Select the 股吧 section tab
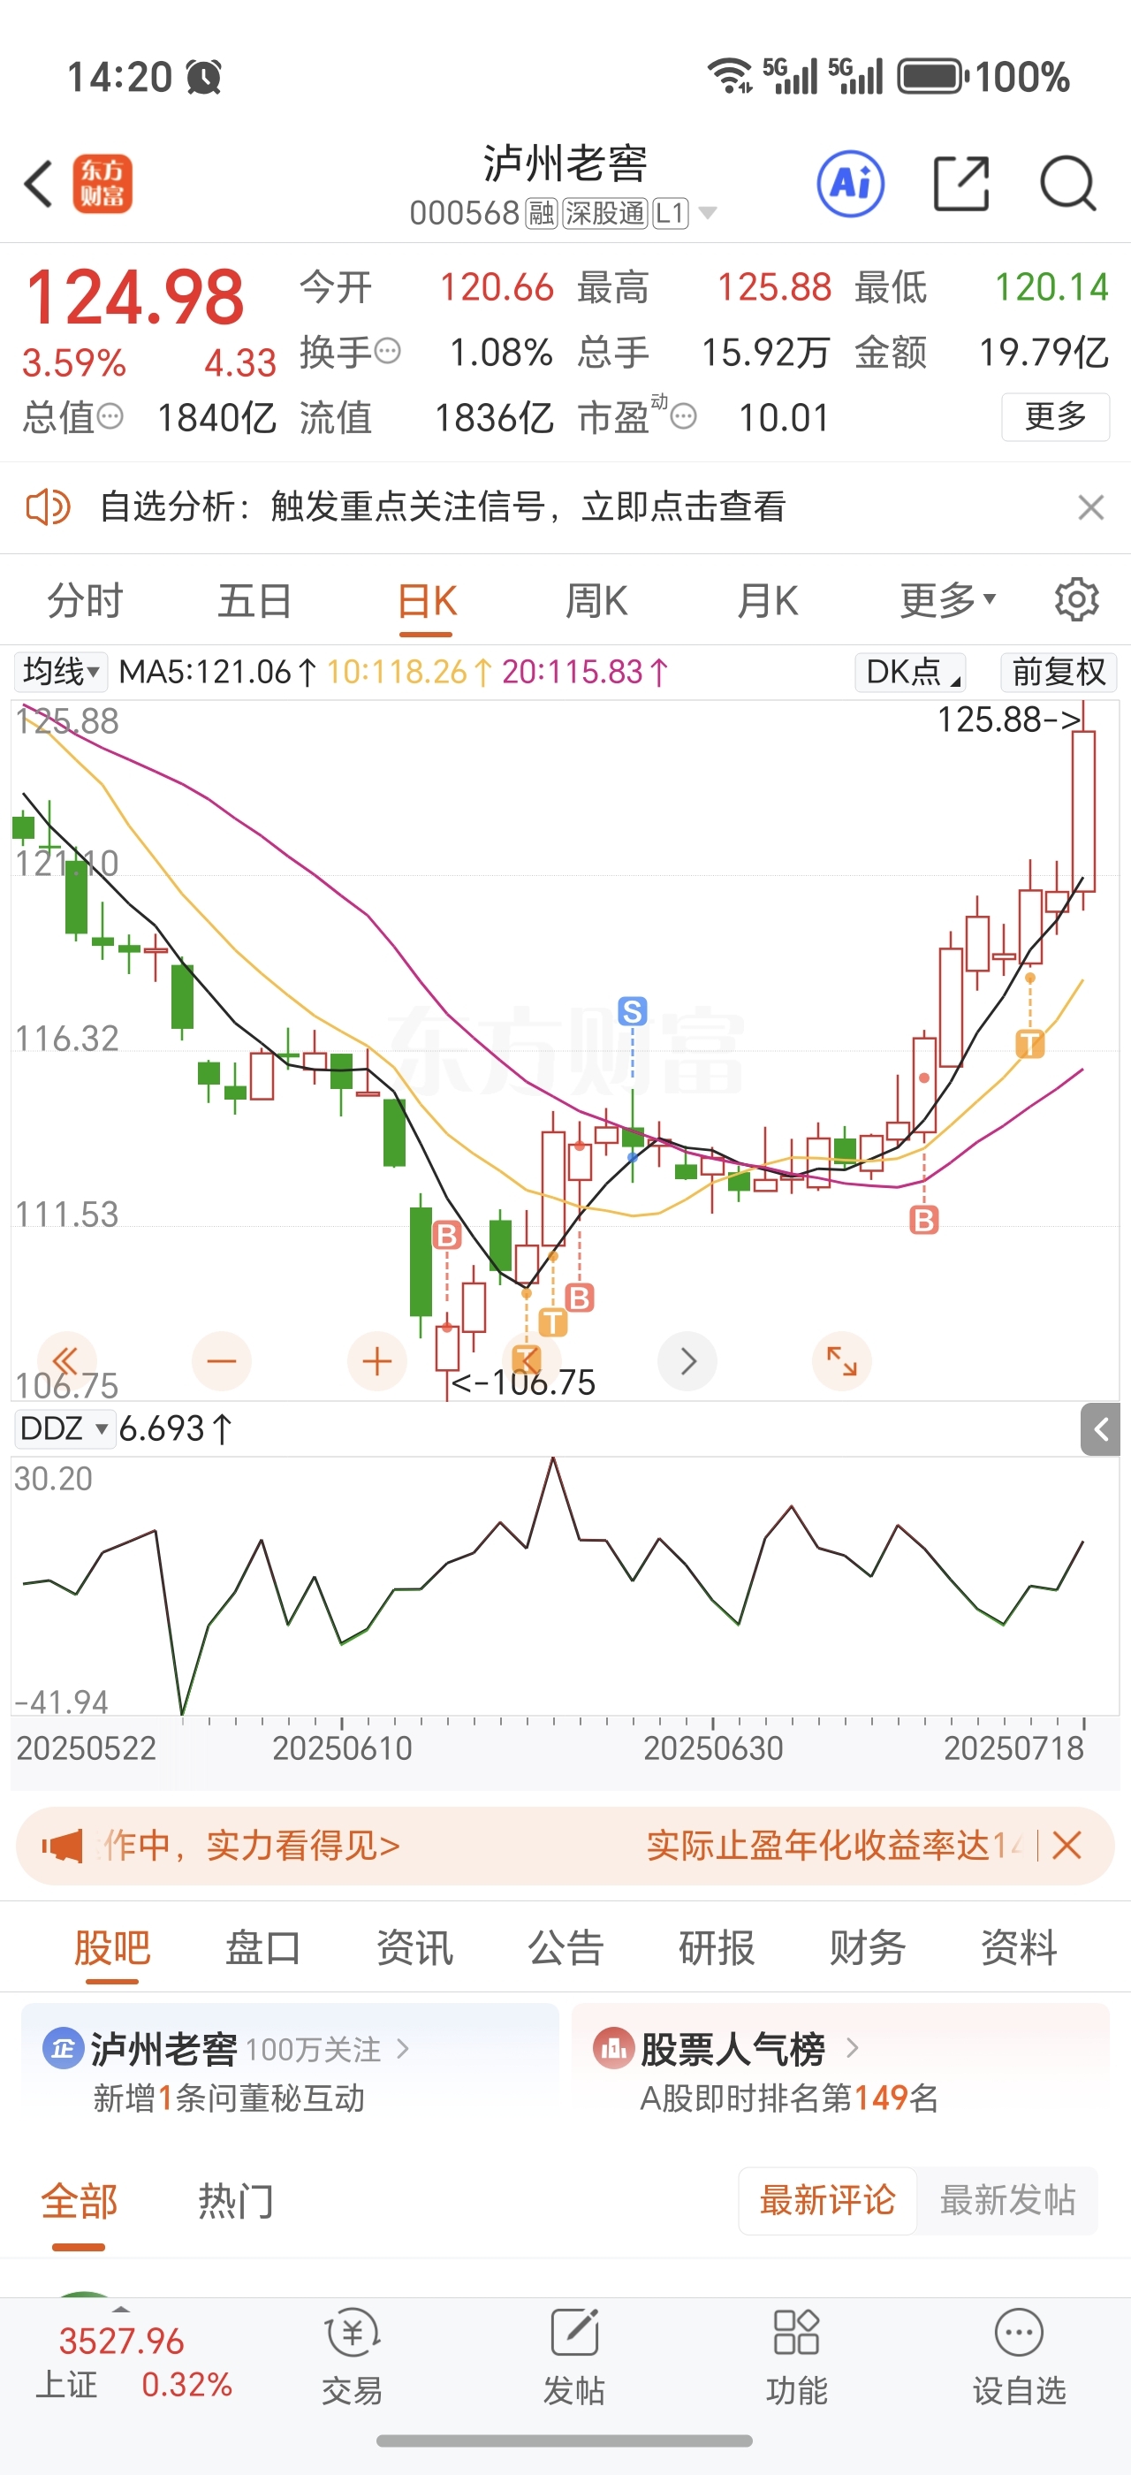 (x=112, y=1947)
